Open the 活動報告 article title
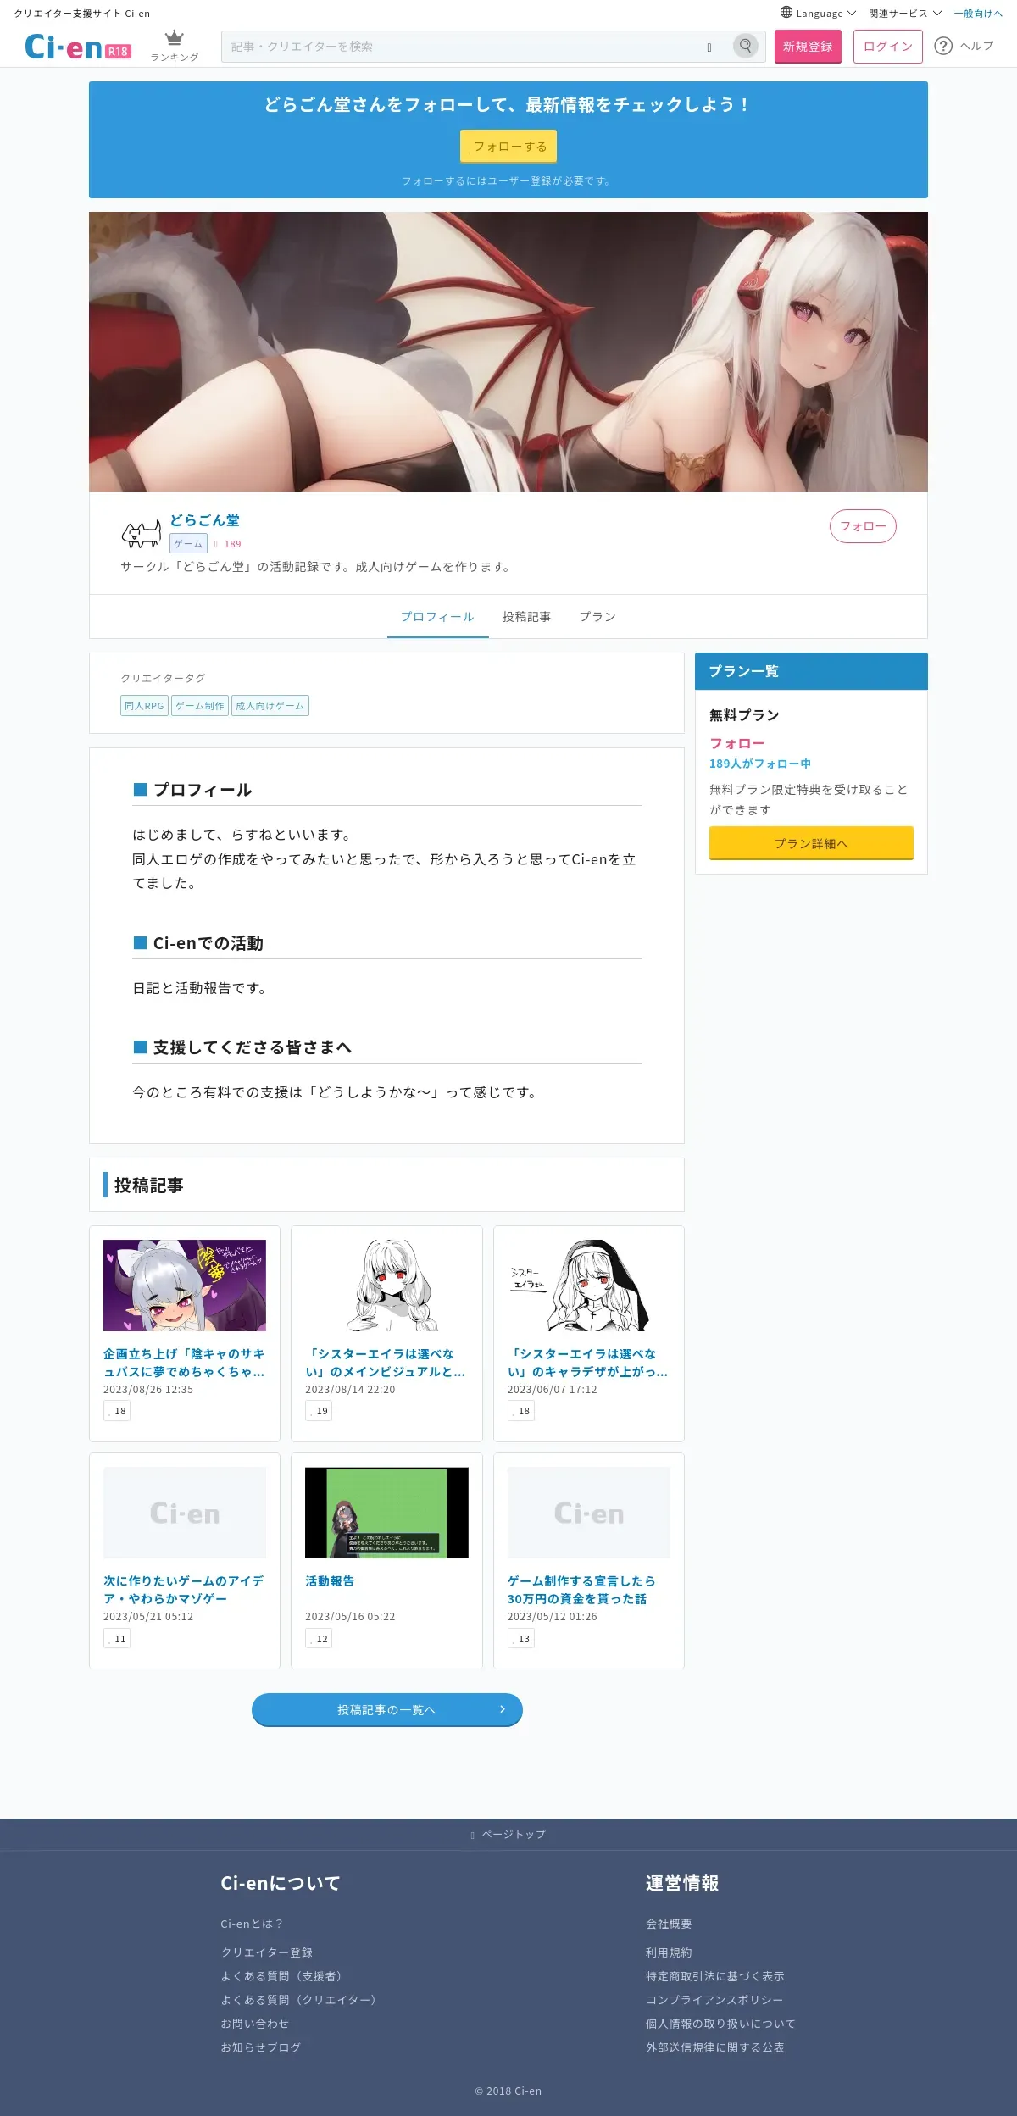 [x=330, y=1581]
